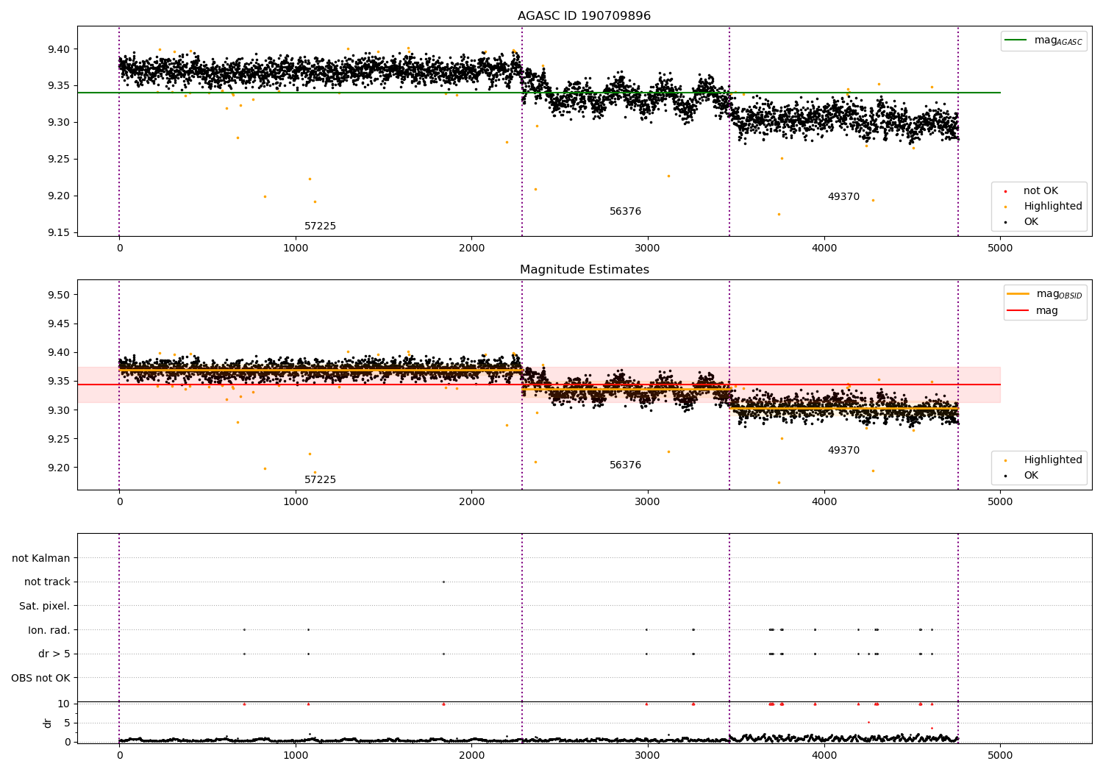Click x-axis tick 5000 on top plot
1103x772 pixels.
click(1000, 249)
